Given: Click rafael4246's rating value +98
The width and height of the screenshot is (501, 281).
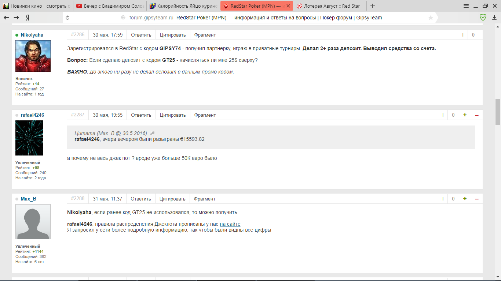Looking at the screenshot, I should click(36, 168).
